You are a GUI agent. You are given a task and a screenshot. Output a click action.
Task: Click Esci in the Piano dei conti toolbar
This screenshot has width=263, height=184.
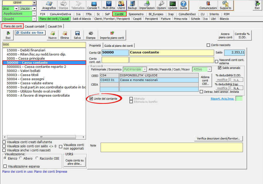click(x=8, y=35)
